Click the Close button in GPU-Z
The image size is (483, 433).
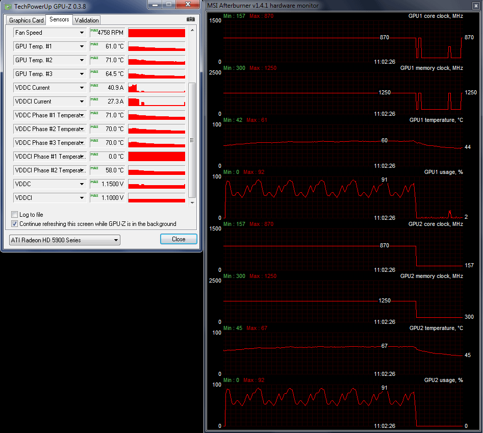click(179, 239)
